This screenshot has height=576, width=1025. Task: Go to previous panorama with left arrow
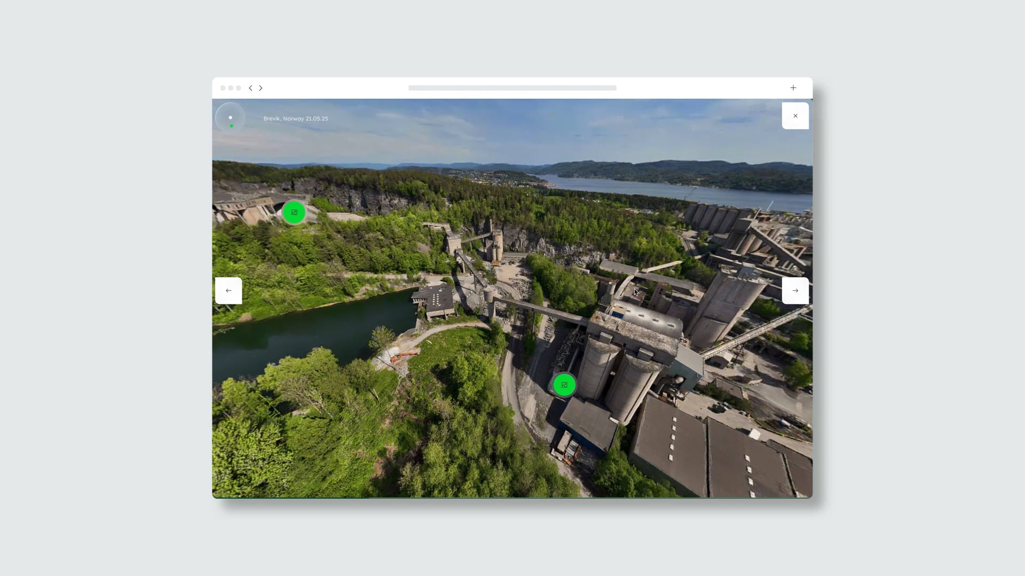[228, 291]
